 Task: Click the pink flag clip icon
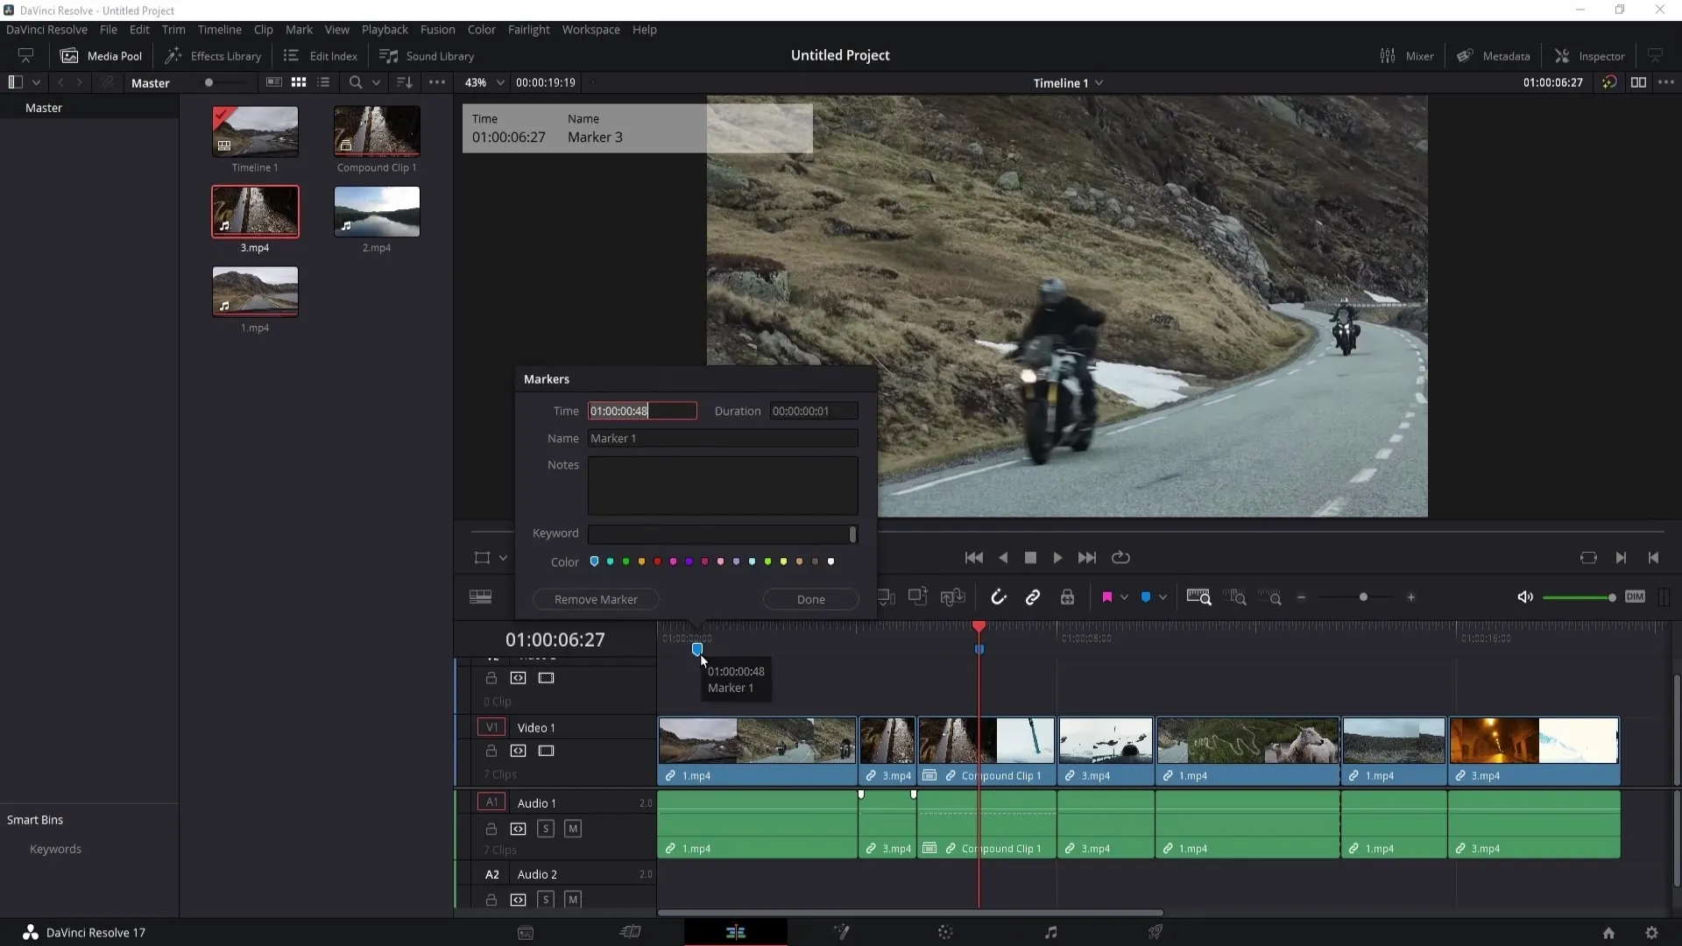click(1107, 597)
